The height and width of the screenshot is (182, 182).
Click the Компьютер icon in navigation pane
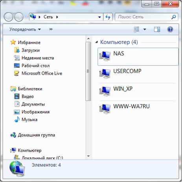pos(13,150)
